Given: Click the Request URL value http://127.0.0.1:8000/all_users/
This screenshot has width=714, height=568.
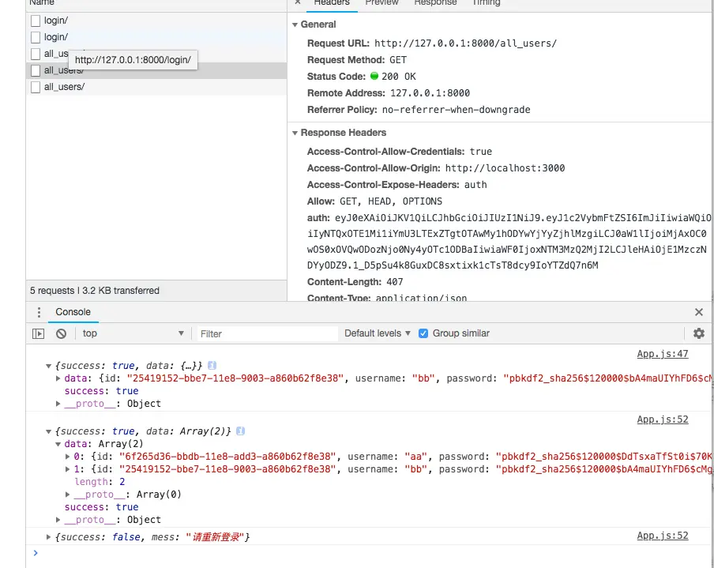Looking at the screenshot, I should [465, 43].
